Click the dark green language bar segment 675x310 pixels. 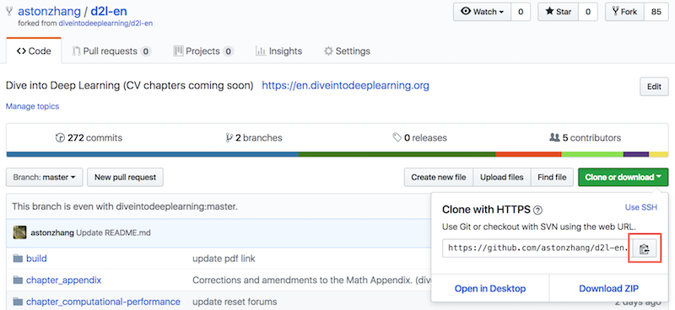pos(397,154)
